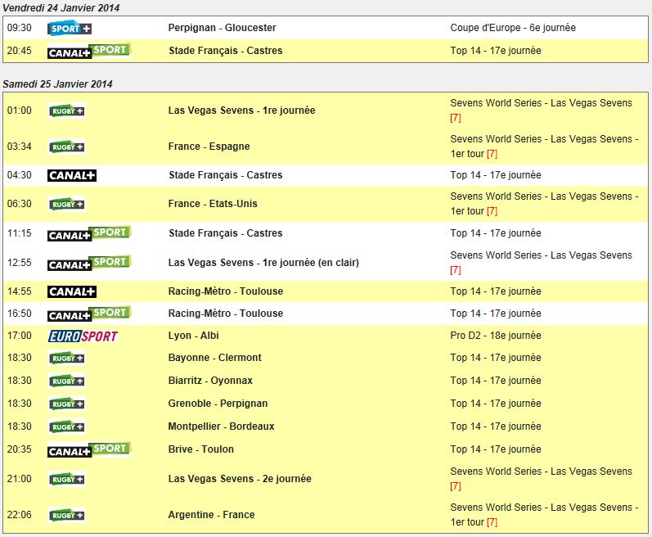Select the France - Espagne match title
652x537 pixels.
click(209, 147)
